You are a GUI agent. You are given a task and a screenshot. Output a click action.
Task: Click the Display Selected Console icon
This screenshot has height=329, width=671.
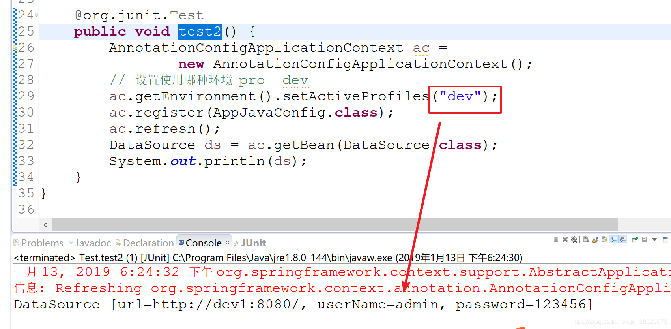[x=644, y=239]
